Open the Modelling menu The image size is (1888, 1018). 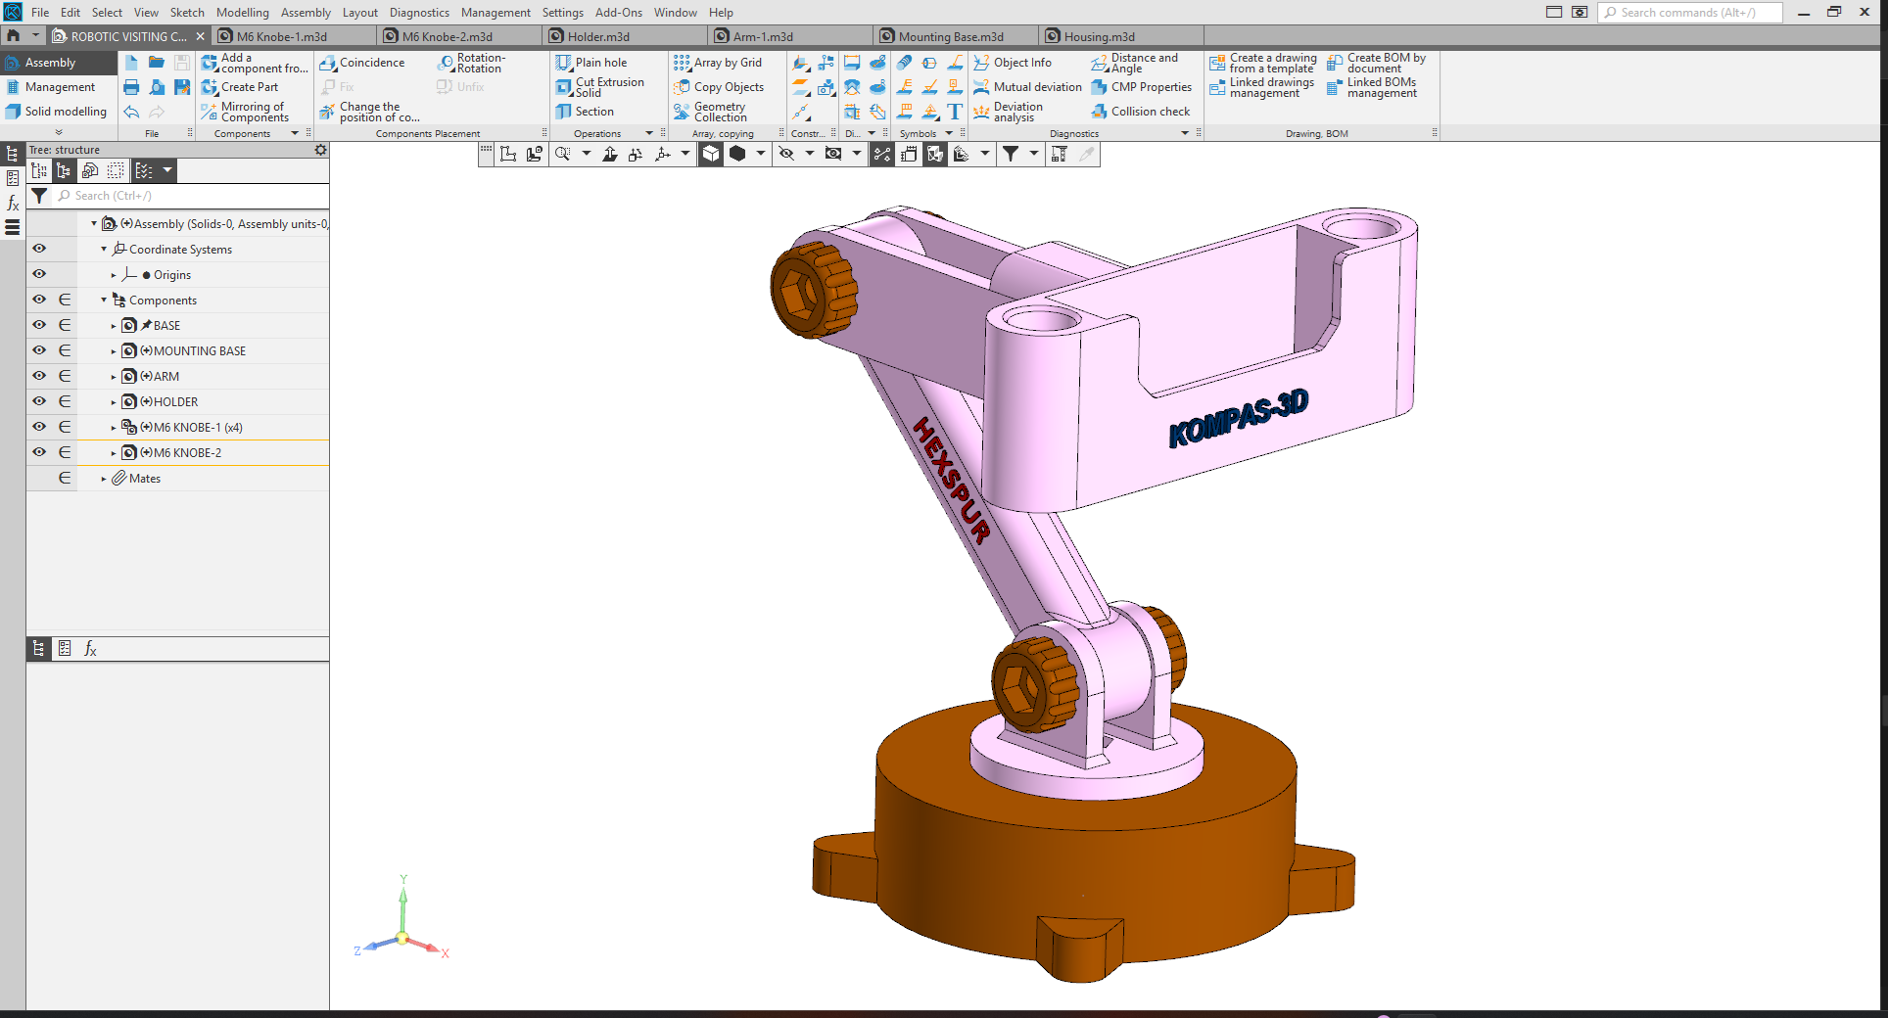pos(243,13)
